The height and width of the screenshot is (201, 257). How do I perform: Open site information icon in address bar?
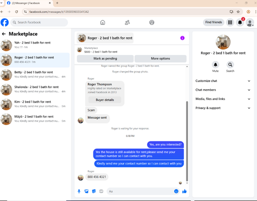(25, 12)
